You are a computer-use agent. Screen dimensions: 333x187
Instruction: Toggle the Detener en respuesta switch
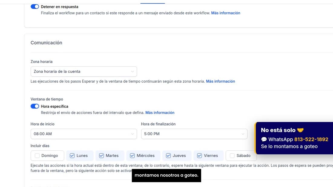tap(35, 7)
